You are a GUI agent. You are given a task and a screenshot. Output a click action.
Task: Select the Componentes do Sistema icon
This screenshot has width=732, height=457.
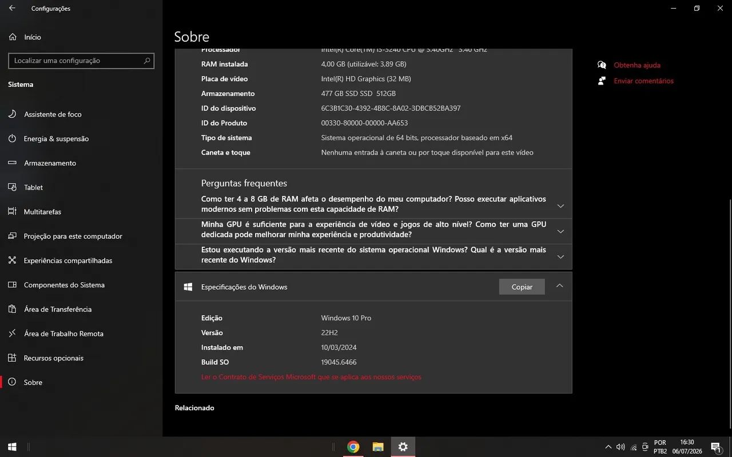tap(13, 285)
